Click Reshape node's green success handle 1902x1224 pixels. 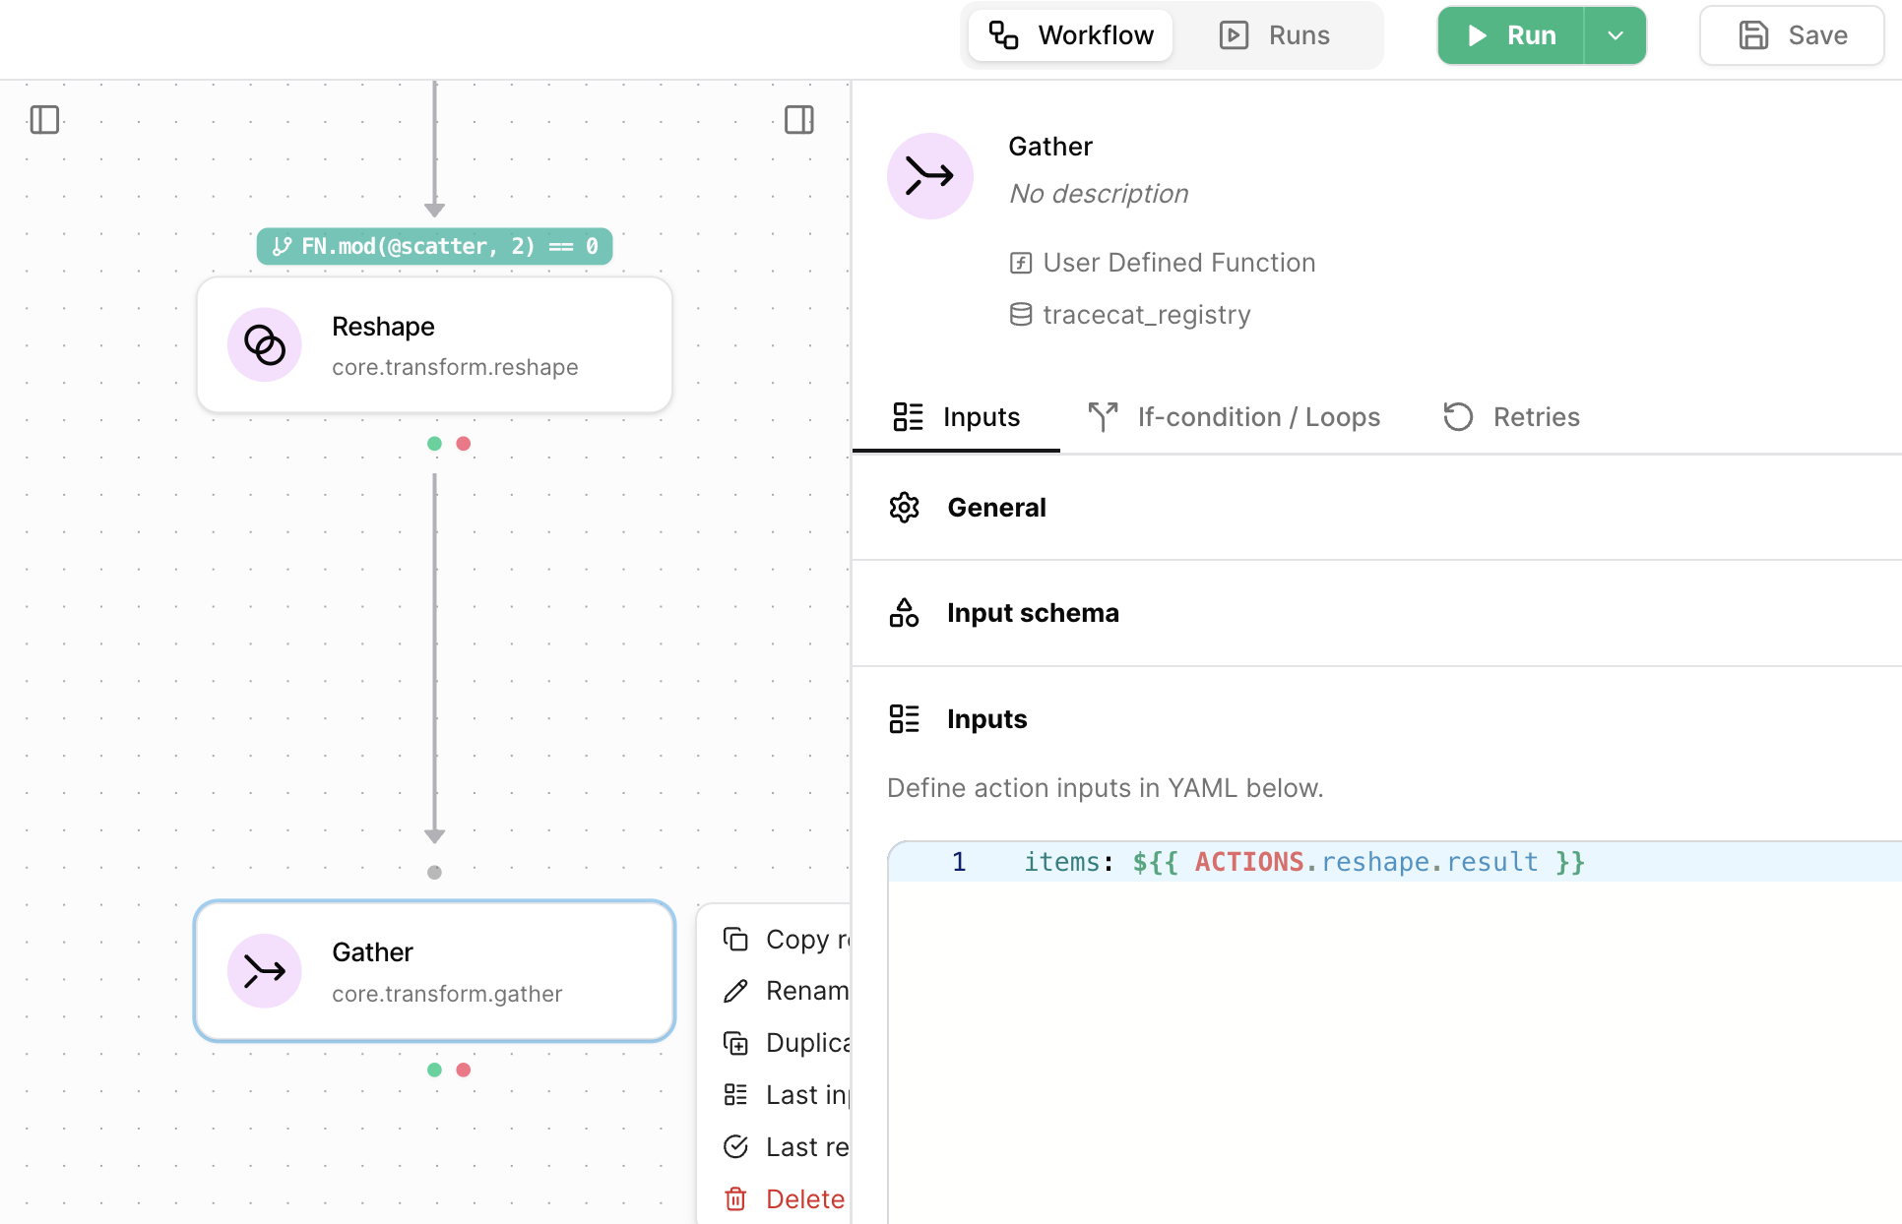[x=434, y=444]
